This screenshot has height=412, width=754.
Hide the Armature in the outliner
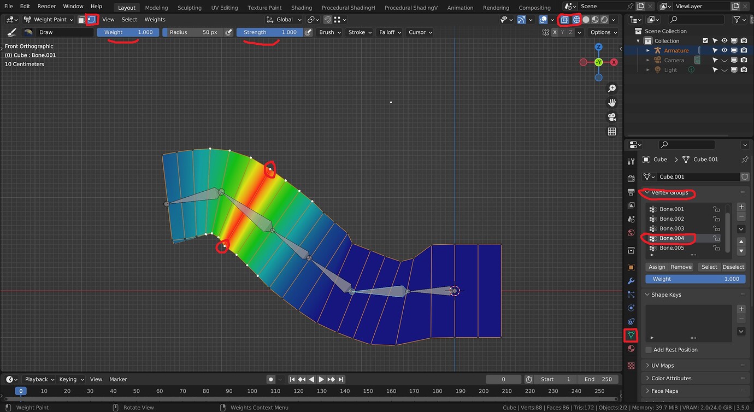[x=724, y=50]
